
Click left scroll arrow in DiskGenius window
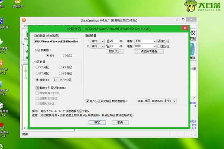click(25, 128)
